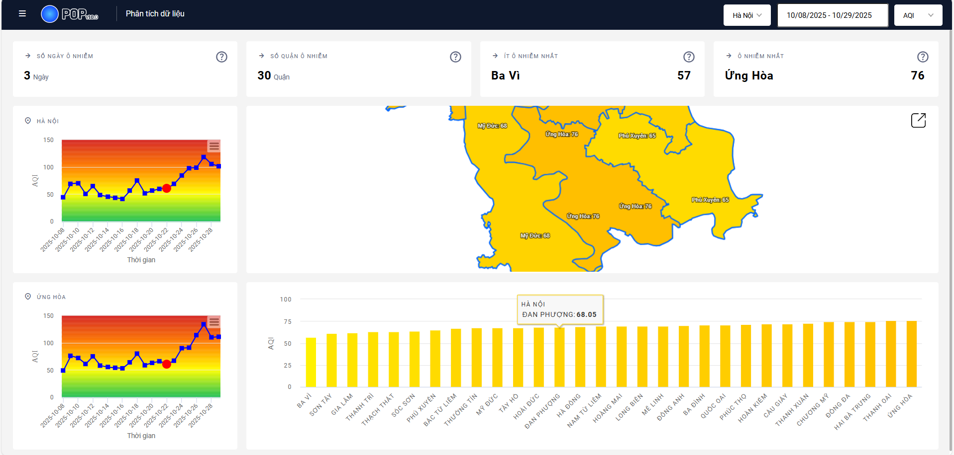Viewport: 954px width, 455px height.
Task: Open help for Số ngày ô nhiễm card
Action: click(221, 57)
